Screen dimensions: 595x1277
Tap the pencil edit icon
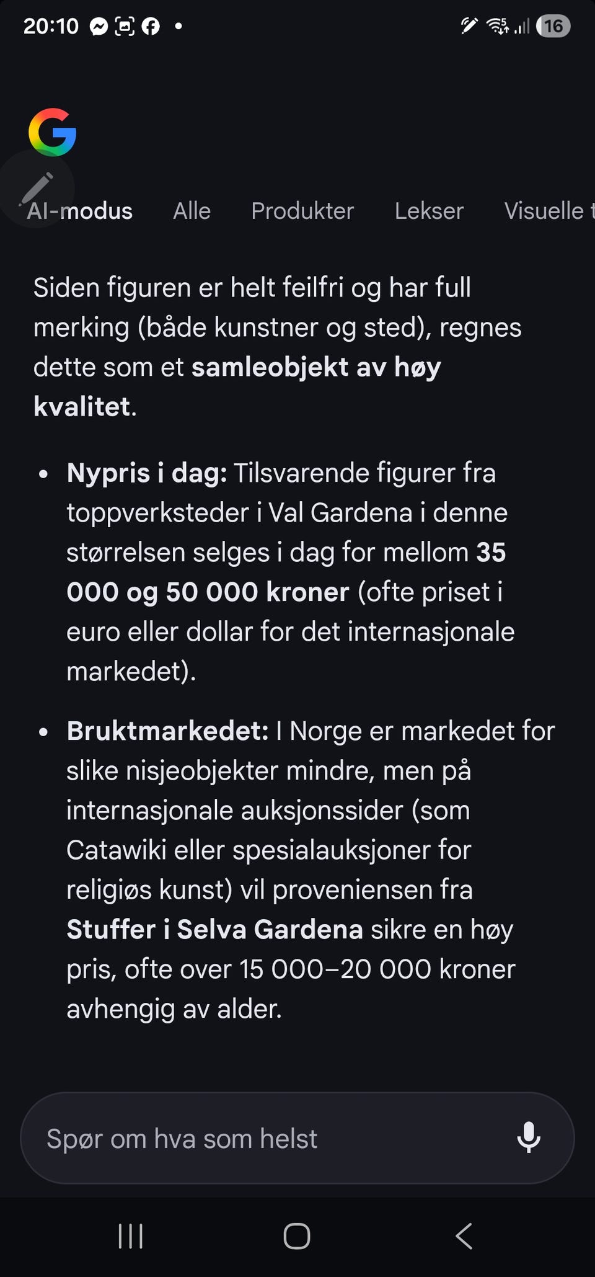(37, 189)
